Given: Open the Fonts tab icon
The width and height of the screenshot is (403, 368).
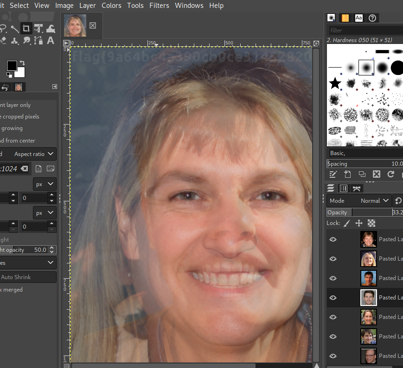Looking at the screenshot, I should [358, 18].
